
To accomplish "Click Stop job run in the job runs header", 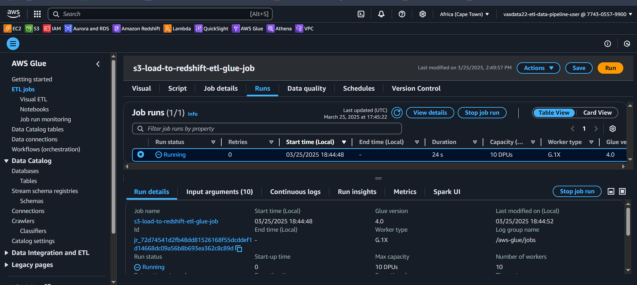I will 482,113.
